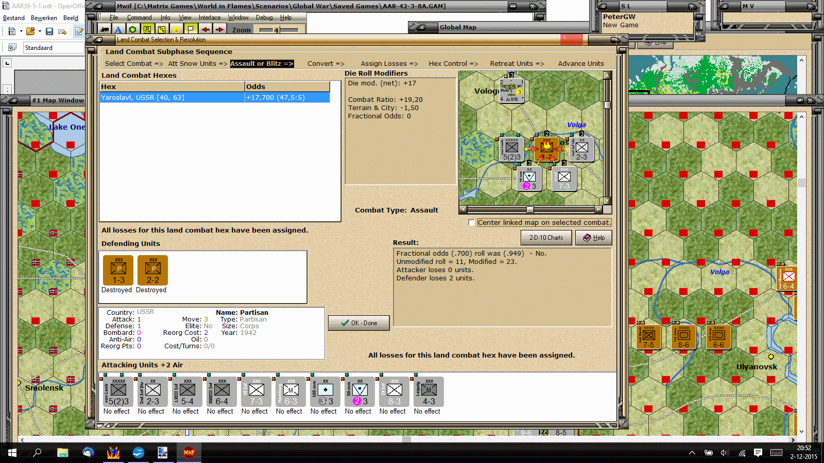Click the green hexagon toolbar icon
824x463 pixels.
[133, 29]
